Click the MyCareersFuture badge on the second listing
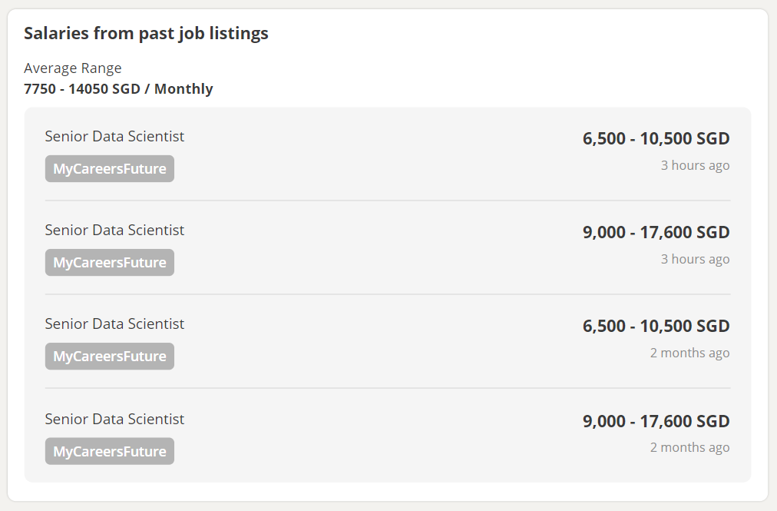 click(109, 262)
